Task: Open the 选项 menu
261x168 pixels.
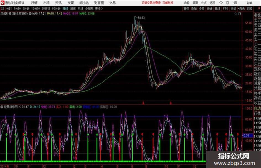Action: pos(212,3)
